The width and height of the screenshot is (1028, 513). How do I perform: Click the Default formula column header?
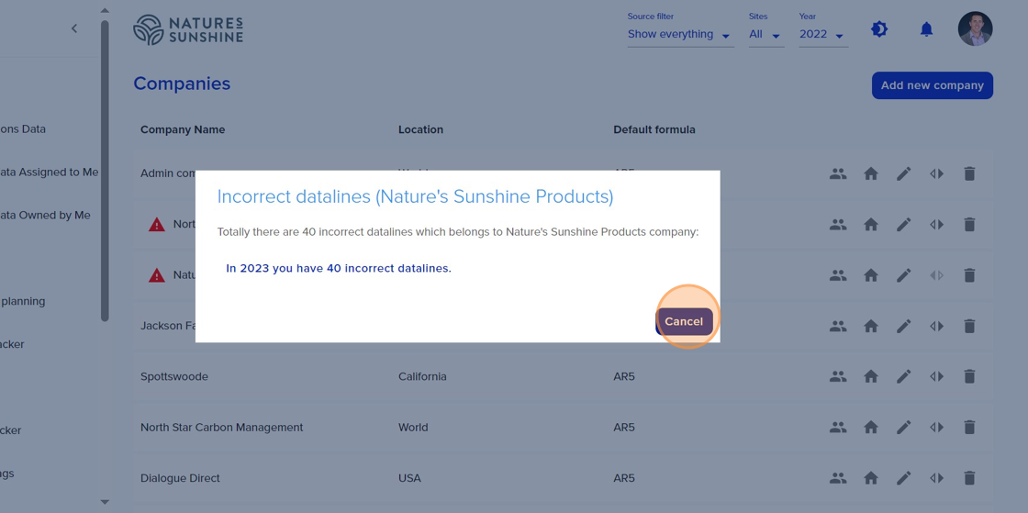[x=654, y=129]
